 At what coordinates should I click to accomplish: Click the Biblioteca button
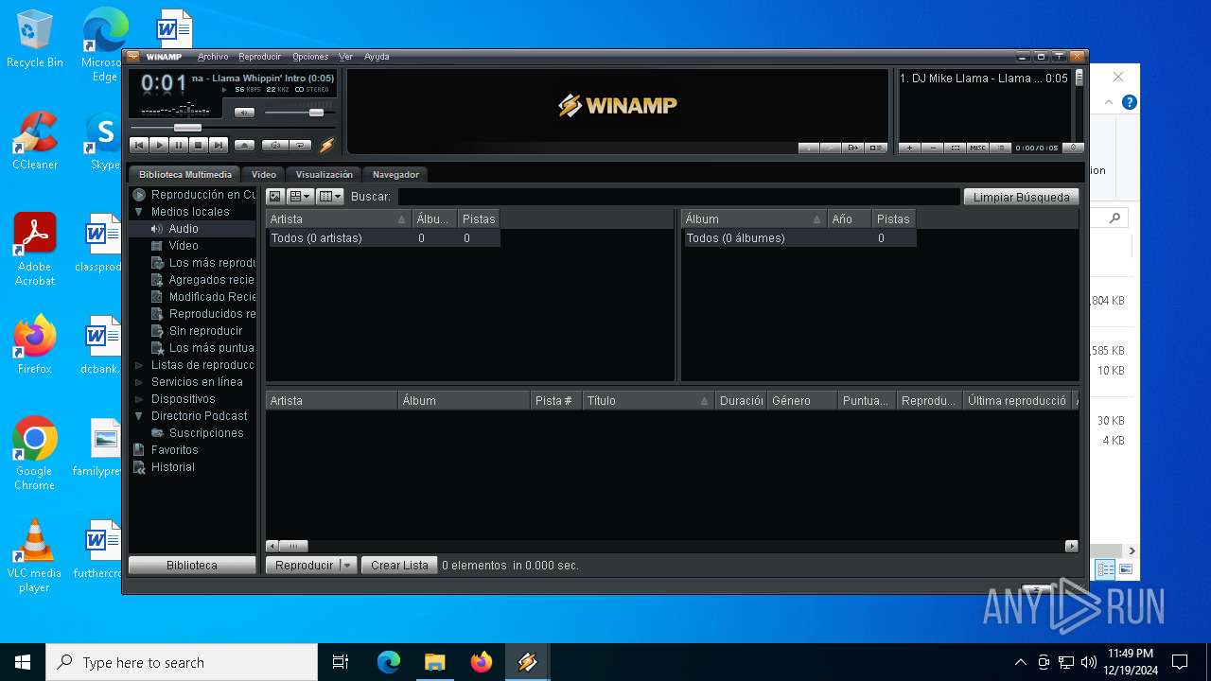click(x=192, y=566)
